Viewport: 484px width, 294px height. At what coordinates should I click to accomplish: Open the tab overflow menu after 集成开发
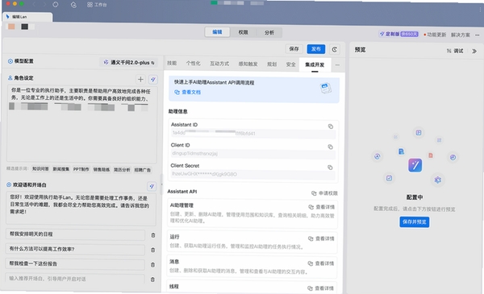337,65
